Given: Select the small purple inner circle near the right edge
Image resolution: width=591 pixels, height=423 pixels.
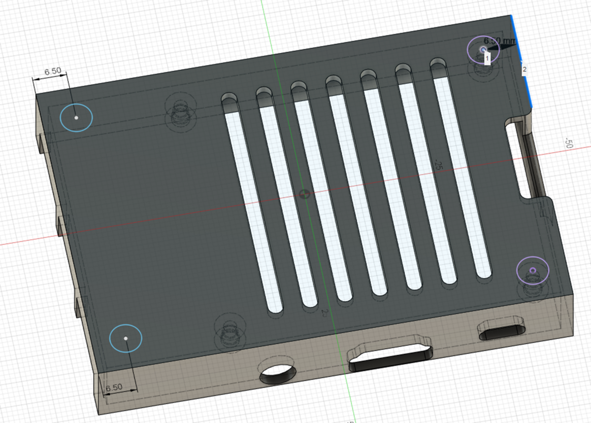Looking at the screenshot, I should tap(532, 270).
